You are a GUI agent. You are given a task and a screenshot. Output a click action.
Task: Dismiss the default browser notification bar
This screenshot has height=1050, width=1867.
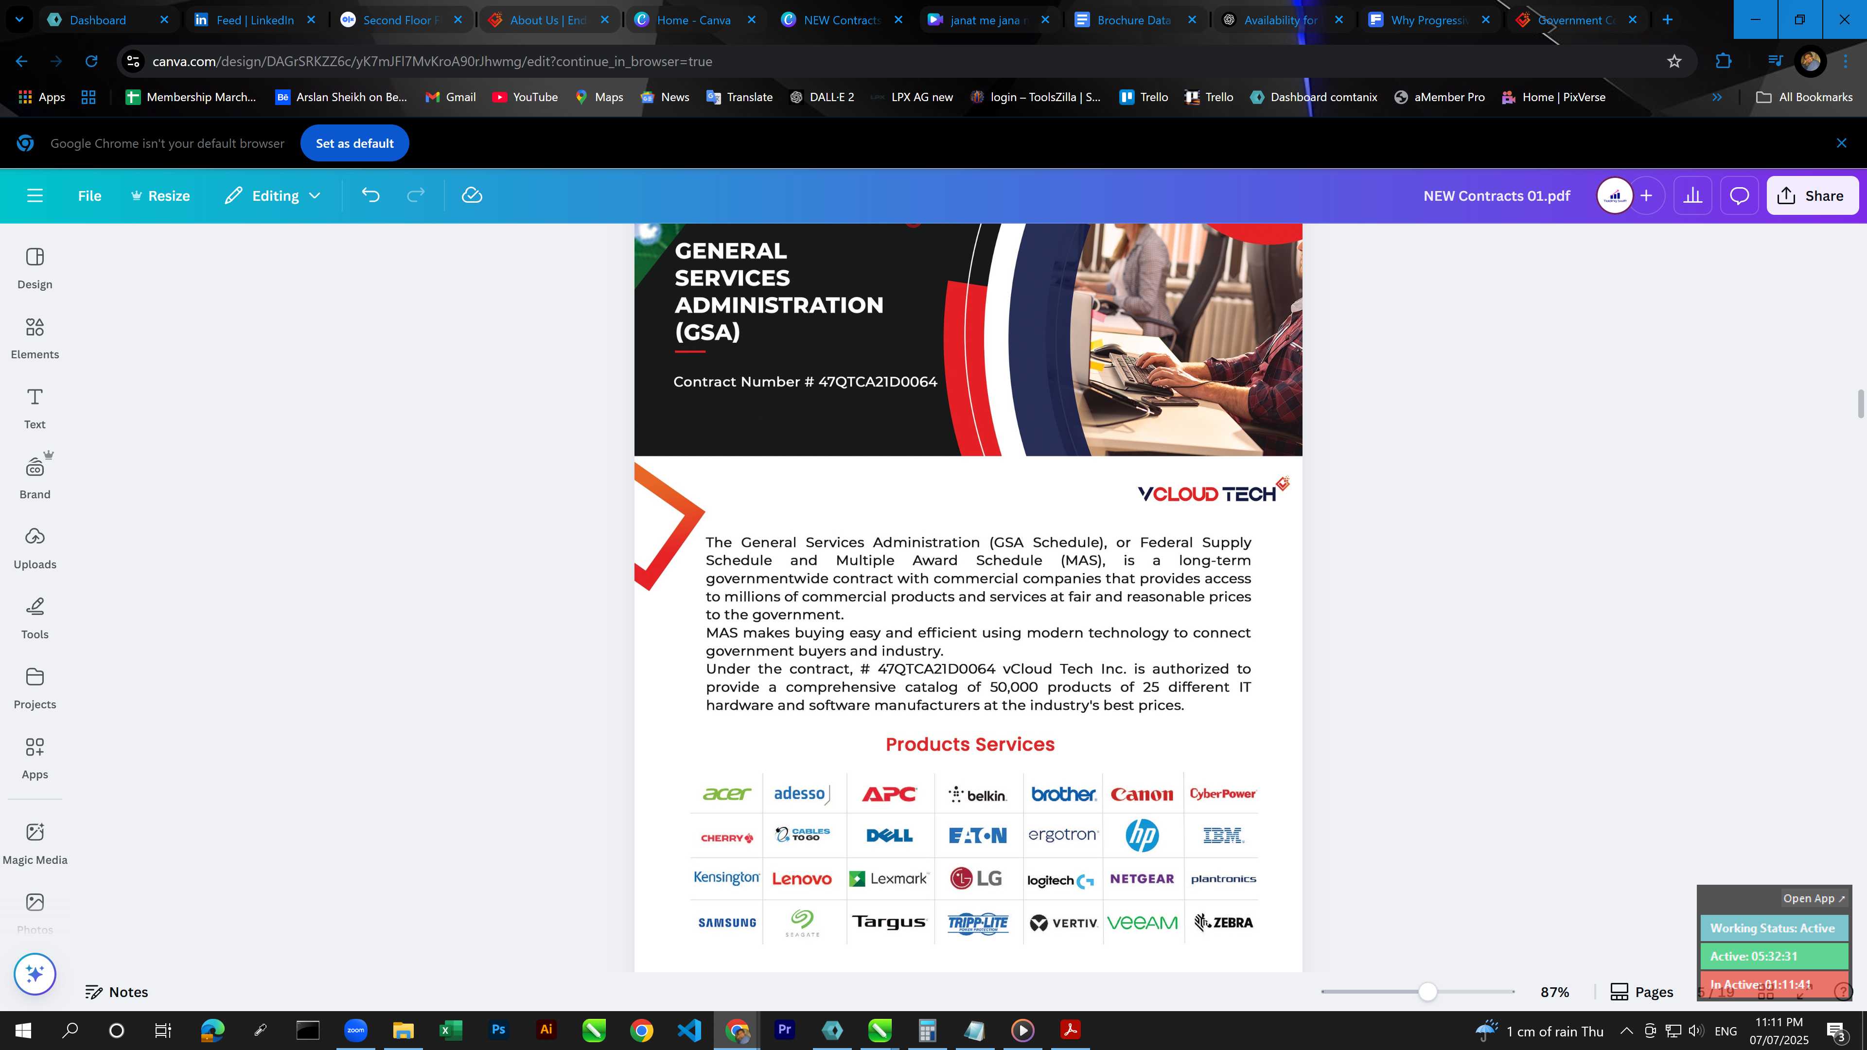coord(1842,143)
